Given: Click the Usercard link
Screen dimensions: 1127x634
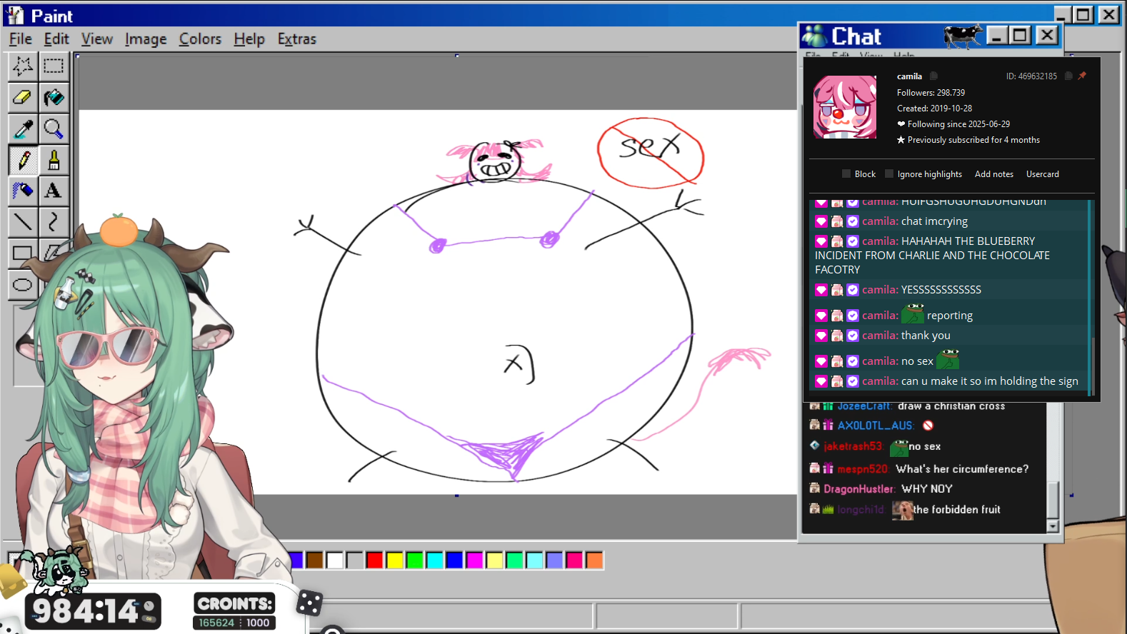Looking at the screenshot, I should tap(1043, 174).
